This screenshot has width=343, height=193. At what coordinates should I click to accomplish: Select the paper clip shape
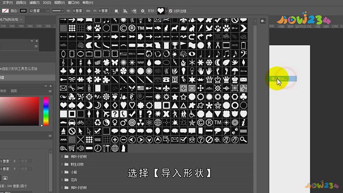(89, 88)
